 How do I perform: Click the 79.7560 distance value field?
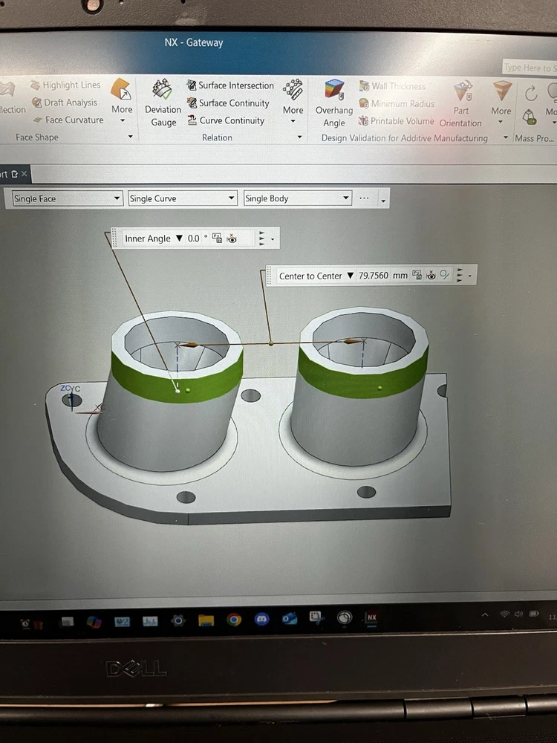click(374, 276)
